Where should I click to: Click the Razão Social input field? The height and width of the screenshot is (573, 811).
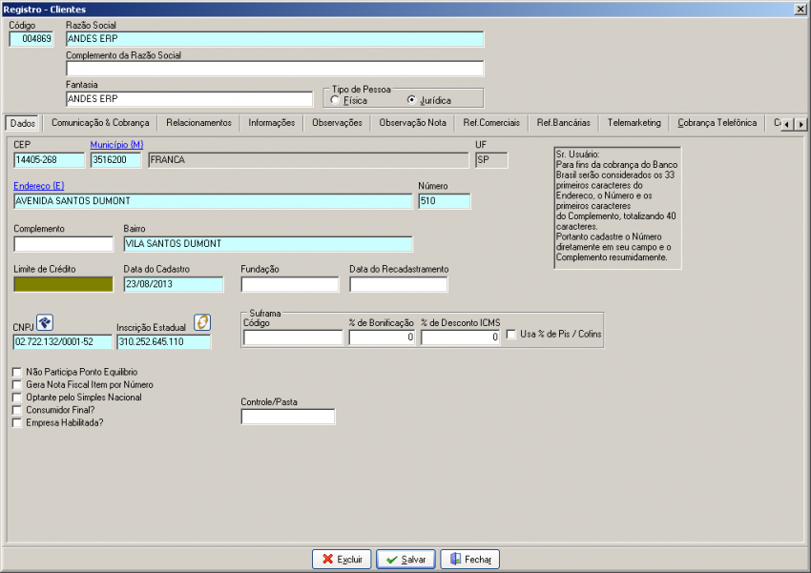[275, 39]
